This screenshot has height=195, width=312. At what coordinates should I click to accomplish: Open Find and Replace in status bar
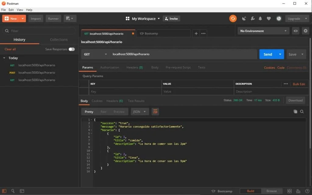point(13,191)
